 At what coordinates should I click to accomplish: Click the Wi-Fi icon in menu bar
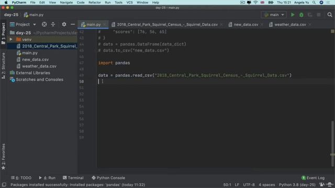[x=255, y=3]
